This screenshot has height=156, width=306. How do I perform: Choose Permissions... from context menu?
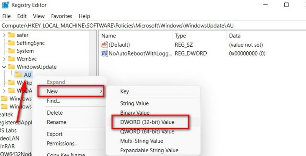click(x=62, y=143)
